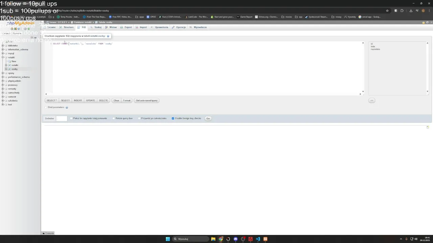The width and height of the screenshot is (433, 243).
Task: Select the id column in list
Action: tap(371, 44)
